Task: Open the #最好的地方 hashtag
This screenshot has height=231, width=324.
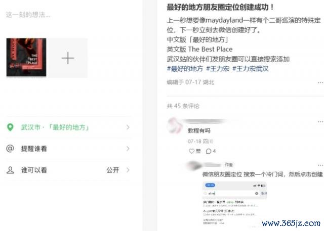Action: [185, 68]
